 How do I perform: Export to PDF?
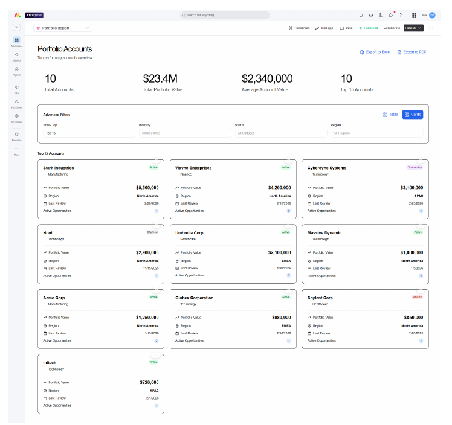tap(412, 52)
